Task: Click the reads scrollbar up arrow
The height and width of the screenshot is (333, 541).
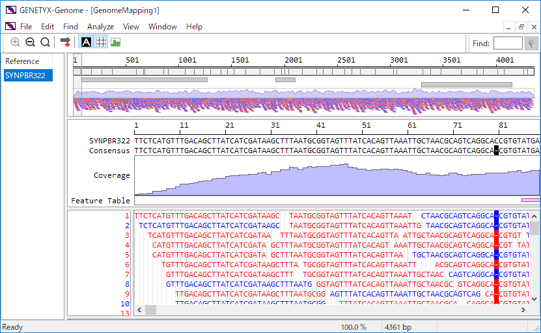Action: click(x=534, y=216)
